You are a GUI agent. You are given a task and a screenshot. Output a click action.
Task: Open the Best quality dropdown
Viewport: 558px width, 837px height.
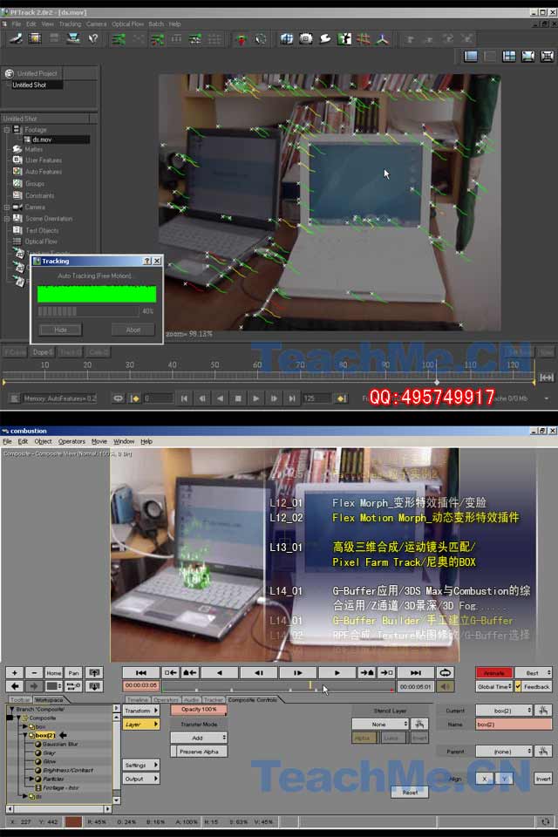534,672
